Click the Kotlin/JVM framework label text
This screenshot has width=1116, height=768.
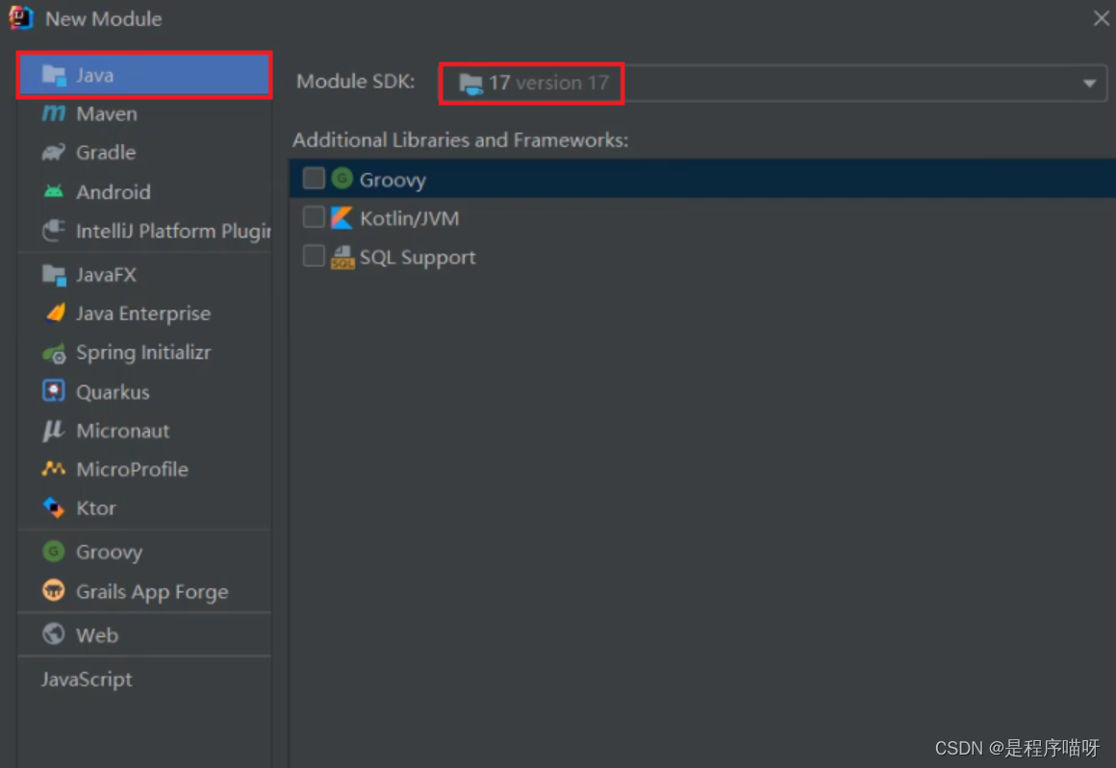pos(409,218)
